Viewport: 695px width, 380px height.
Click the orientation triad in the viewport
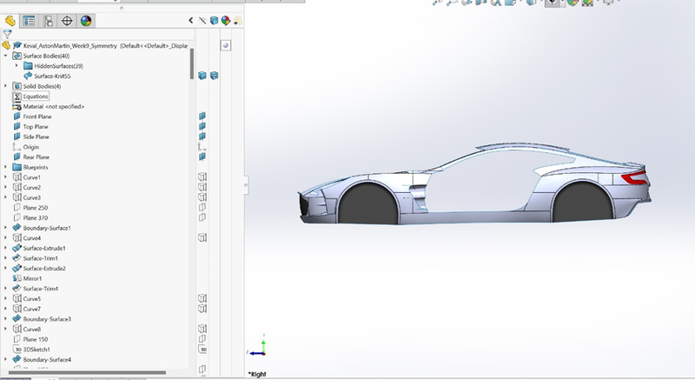coord(257,346)
